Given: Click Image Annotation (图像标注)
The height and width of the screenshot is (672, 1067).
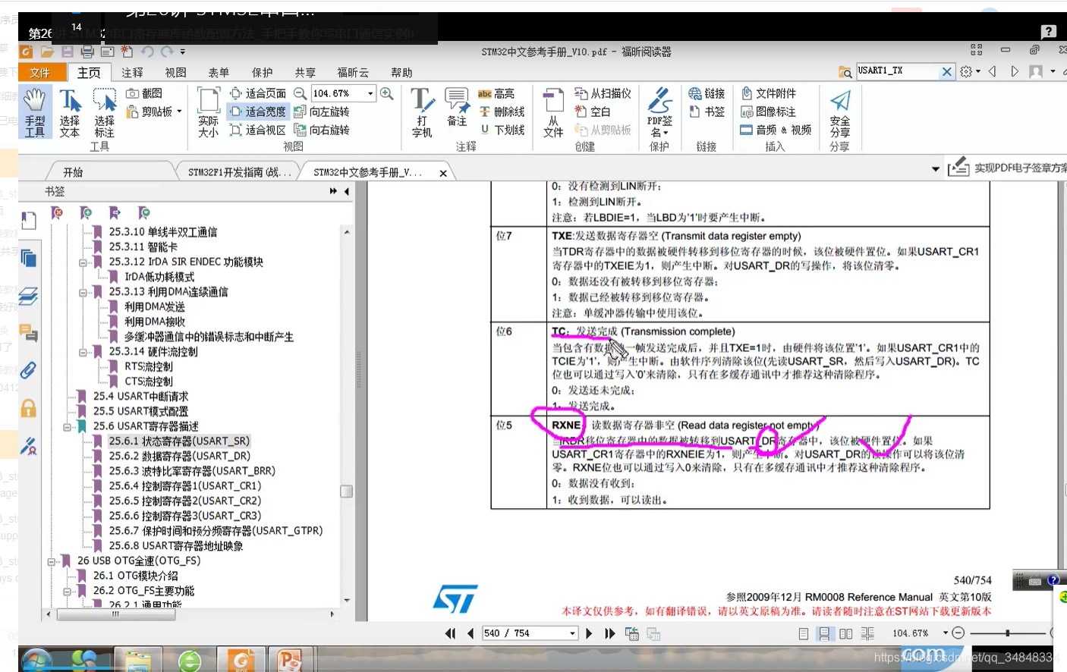Looking at the screenshot, I should (x=769, y=111).
